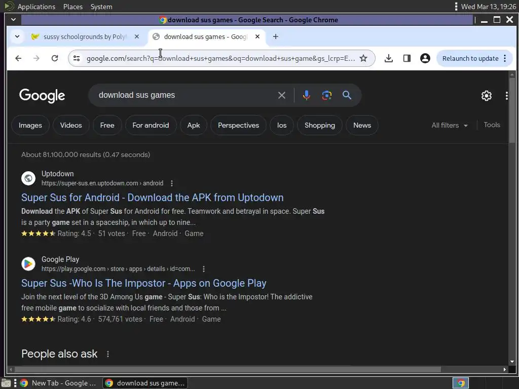Select download sus game taskbar window
Image resolution: width=519 pixels, height=389 pixels.
click(x=145, y=383)
